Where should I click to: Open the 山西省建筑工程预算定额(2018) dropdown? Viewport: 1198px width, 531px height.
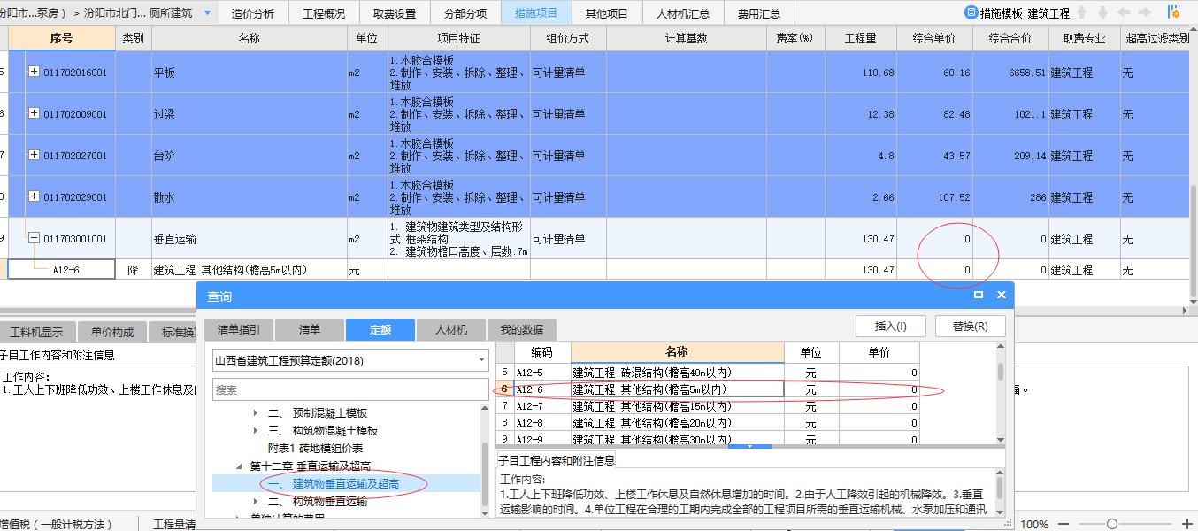(x=482, y=360)
